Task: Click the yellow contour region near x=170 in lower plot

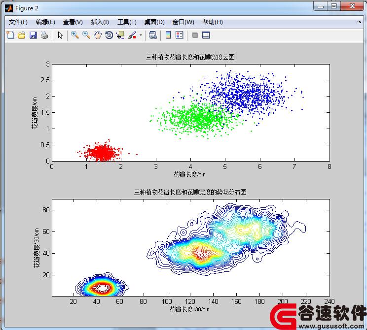Action: pyautogui.click(x=248, y=230)
